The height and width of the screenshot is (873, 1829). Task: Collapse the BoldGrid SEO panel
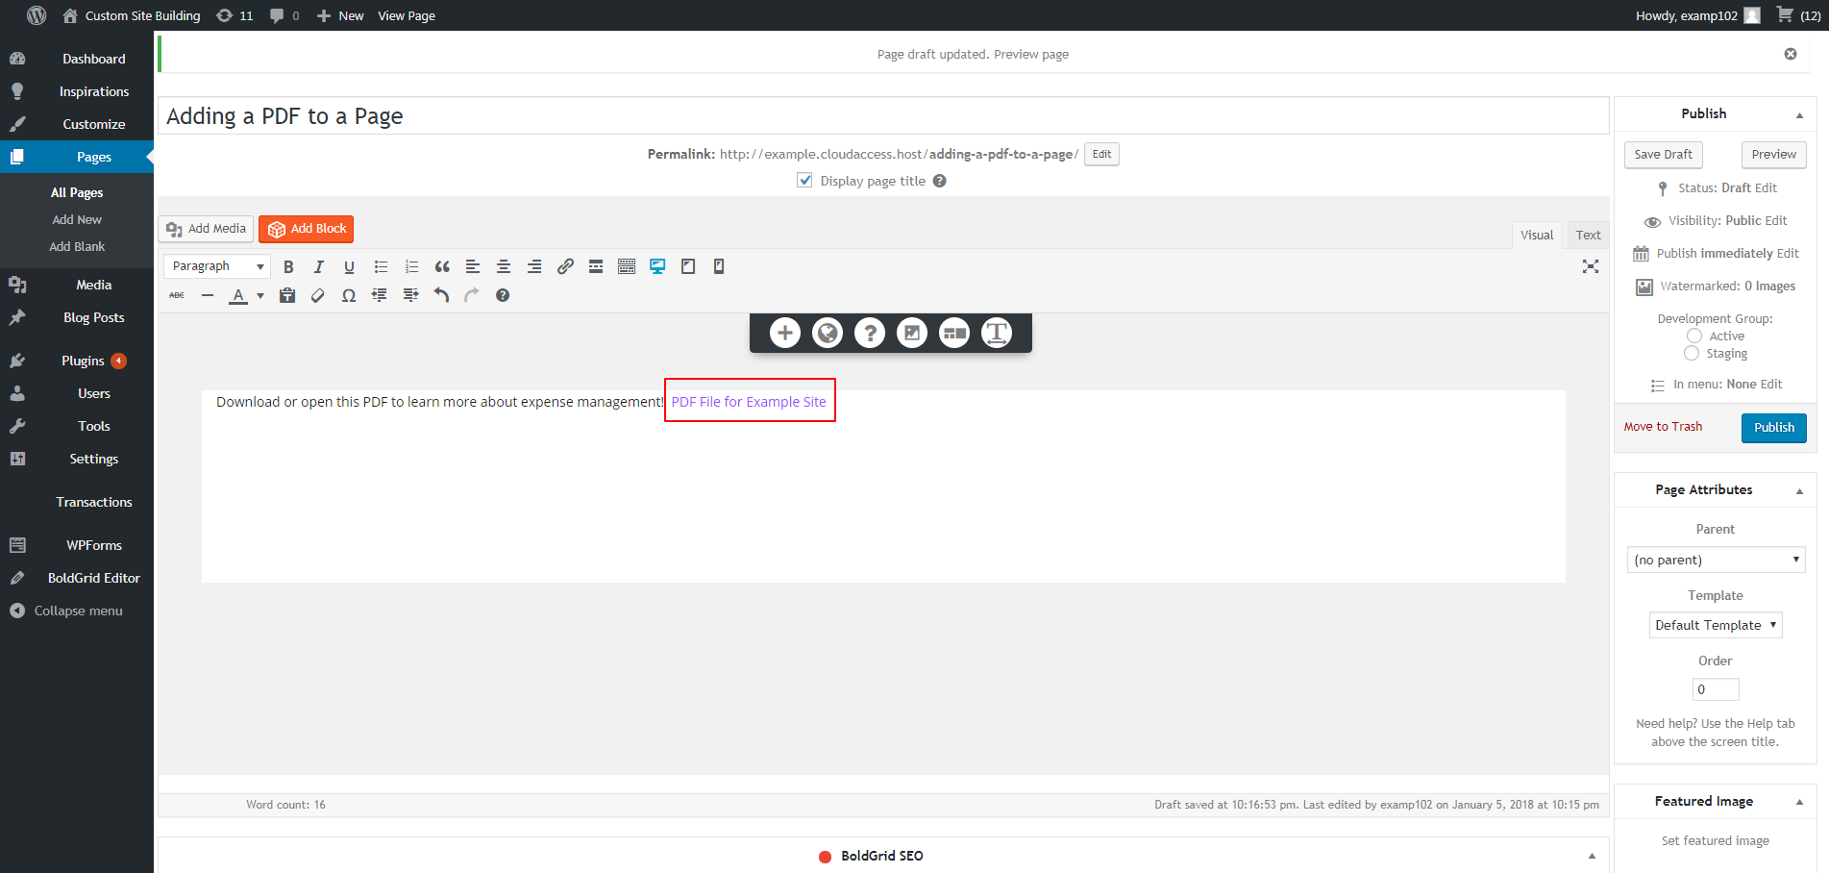coord(1592,856)
